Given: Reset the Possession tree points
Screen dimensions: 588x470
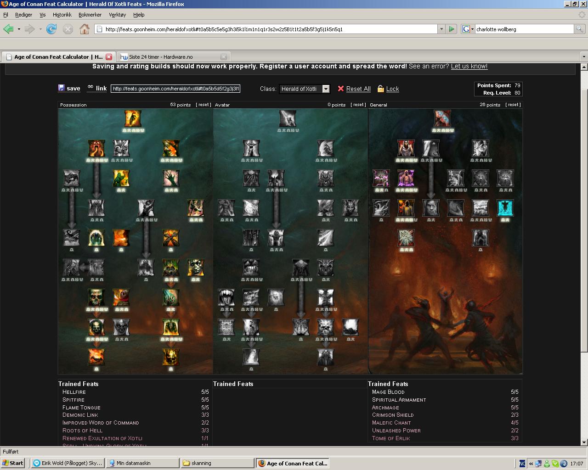Looking at the screenshot, I should [x=204, y=105].
